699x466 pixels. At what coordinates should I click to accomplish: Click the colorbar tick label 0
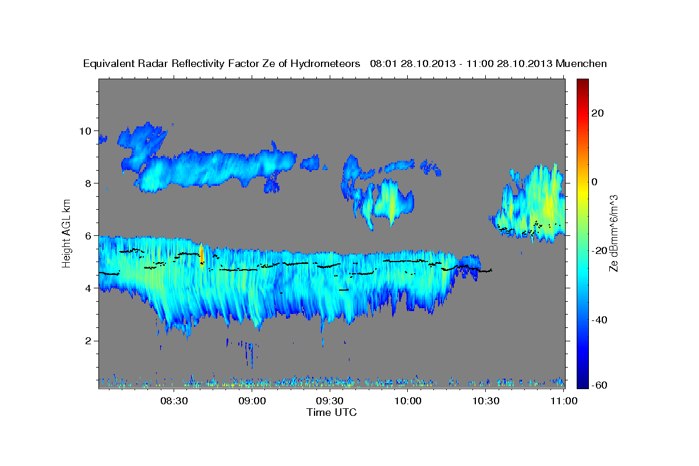[x=595, y=182]
